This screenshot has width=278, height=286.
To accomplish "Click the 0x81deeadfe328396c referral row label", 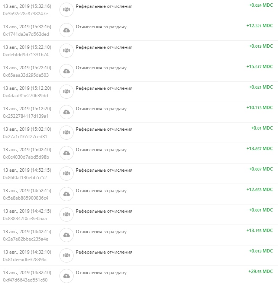I will 104,252.
